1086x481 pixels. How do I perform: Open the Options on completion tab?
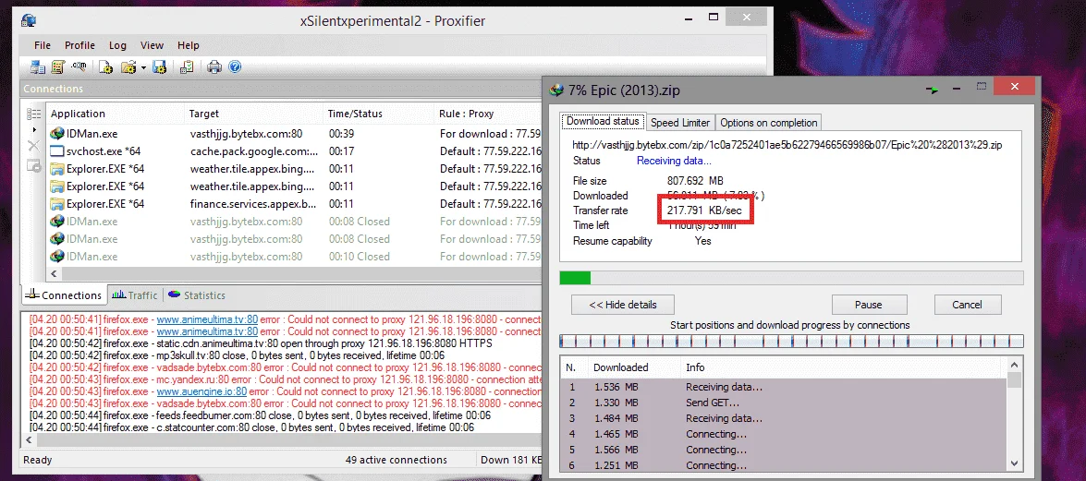pyautogui.click(x=768, y=123)
